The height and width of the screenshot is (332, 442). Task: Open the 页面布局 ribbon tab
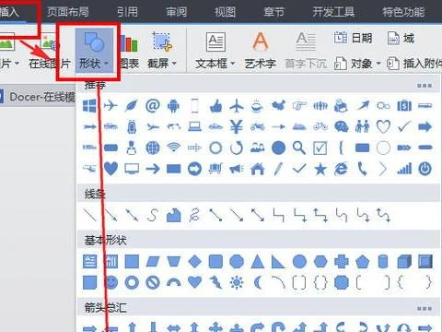point(68,12)
